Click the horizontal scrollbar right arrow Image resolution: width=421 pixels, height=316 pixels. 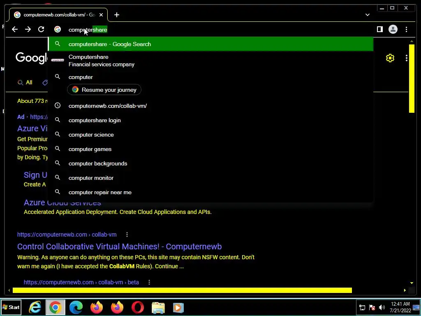coord(405,290)
